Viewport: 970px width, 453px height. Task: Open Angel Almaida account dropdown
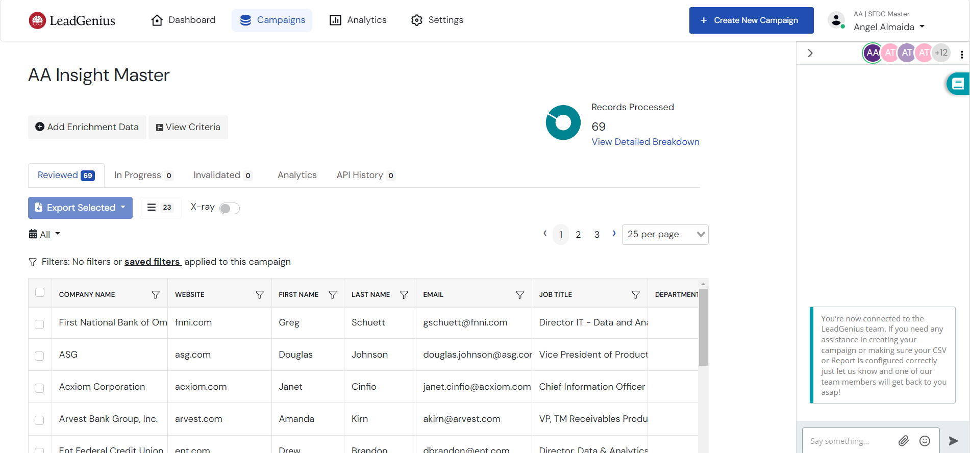(889, 27)
